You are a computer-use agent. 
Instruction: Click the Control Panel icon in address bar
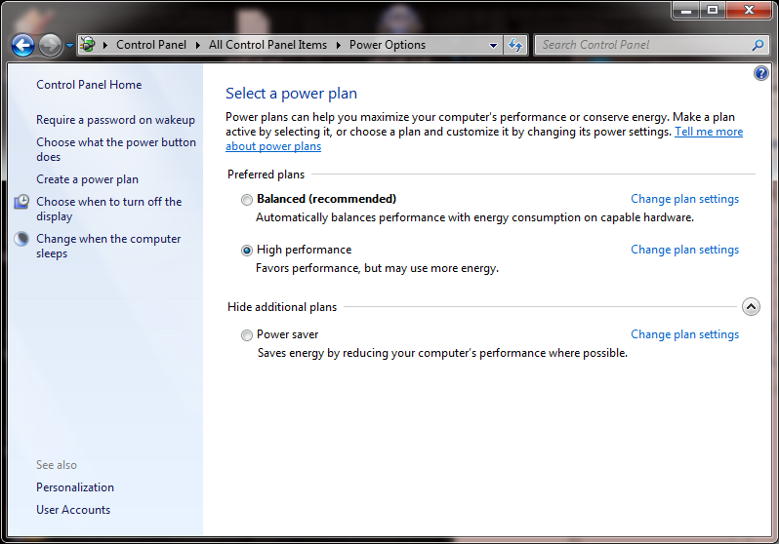click(x=88, y=45)
